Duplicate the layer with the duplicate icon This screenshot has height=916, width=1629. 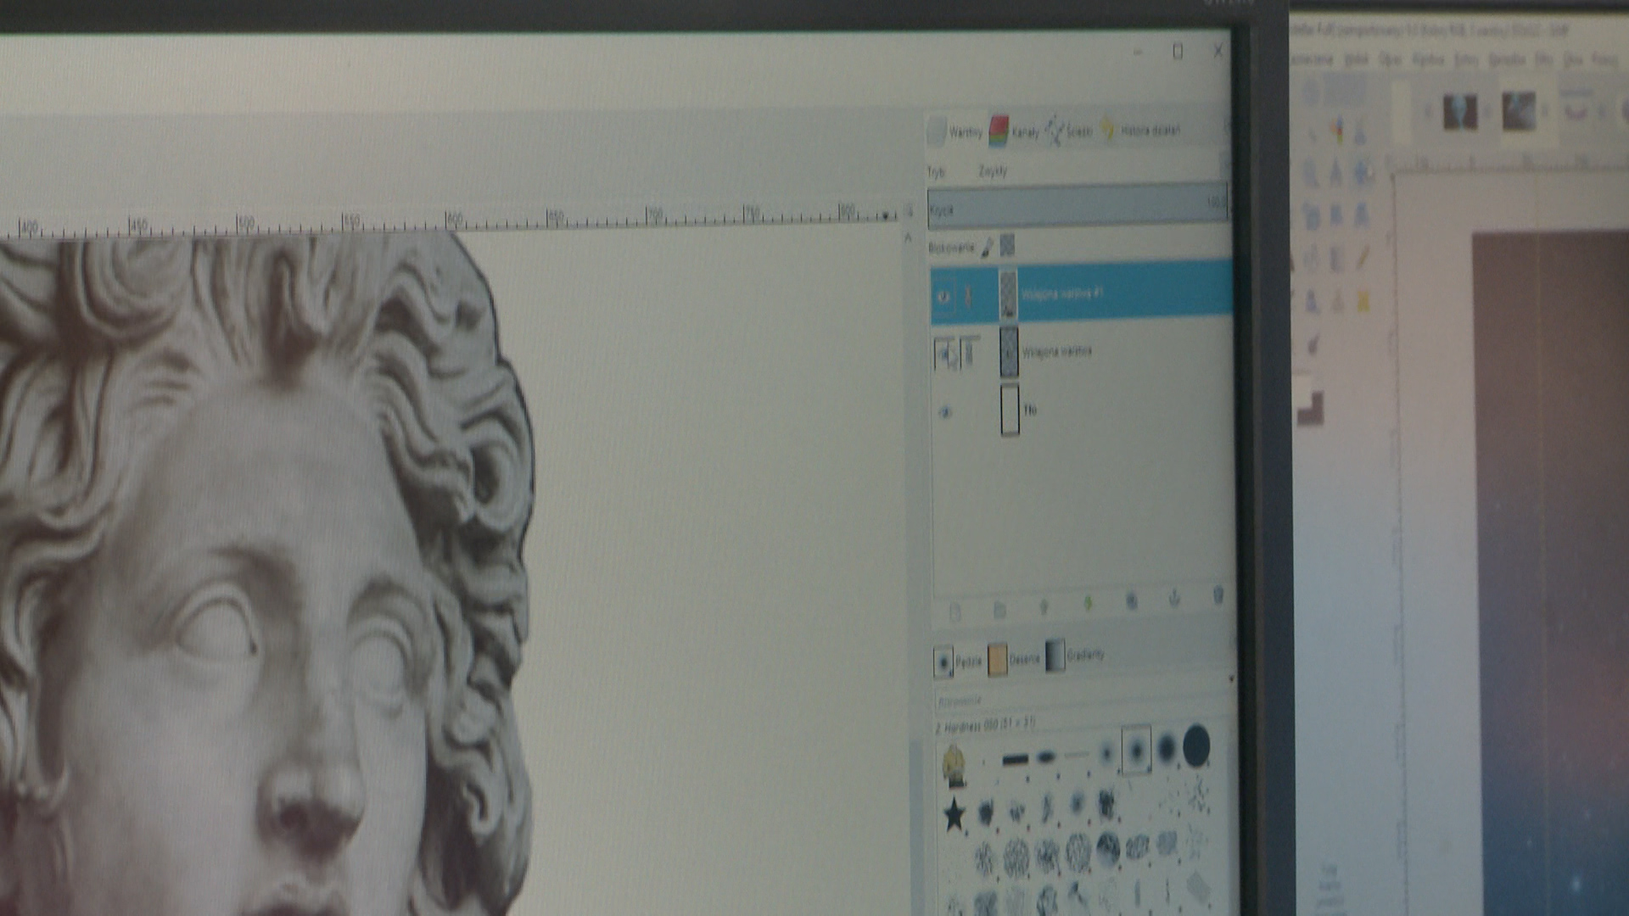click(1131, 600)
